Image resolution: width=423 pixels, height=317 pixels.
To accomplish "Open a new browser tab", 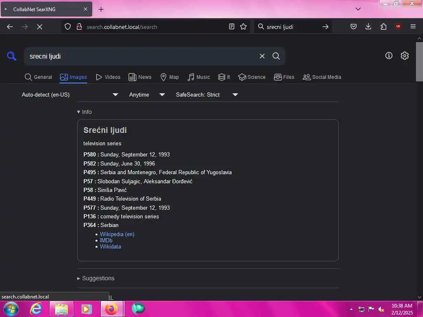I will click(x=101, y=9).
